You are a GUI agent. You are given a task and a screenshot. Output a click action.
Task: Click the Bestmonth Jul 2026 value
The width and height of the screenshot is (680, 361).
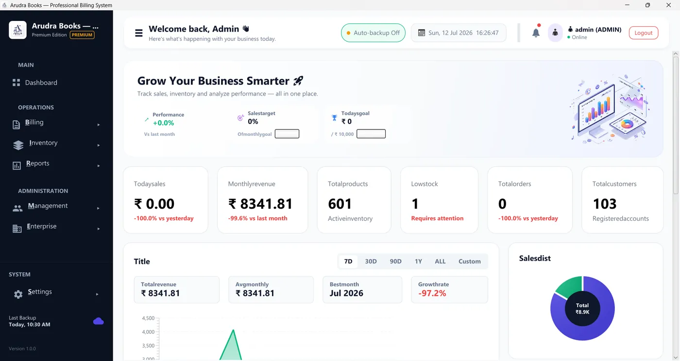coord(346,293)
